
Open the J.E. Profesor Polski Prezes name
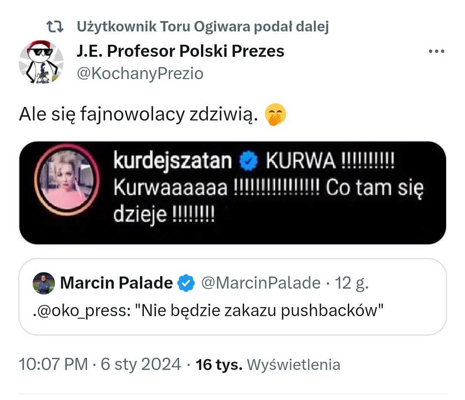pyautogui.click(x=180, y=51)
